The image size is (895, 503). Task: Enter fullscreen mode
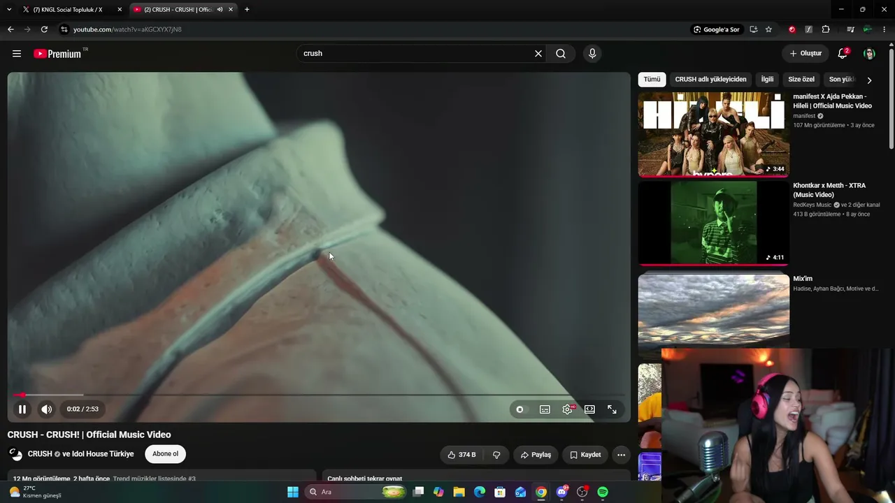pos(612,409)
